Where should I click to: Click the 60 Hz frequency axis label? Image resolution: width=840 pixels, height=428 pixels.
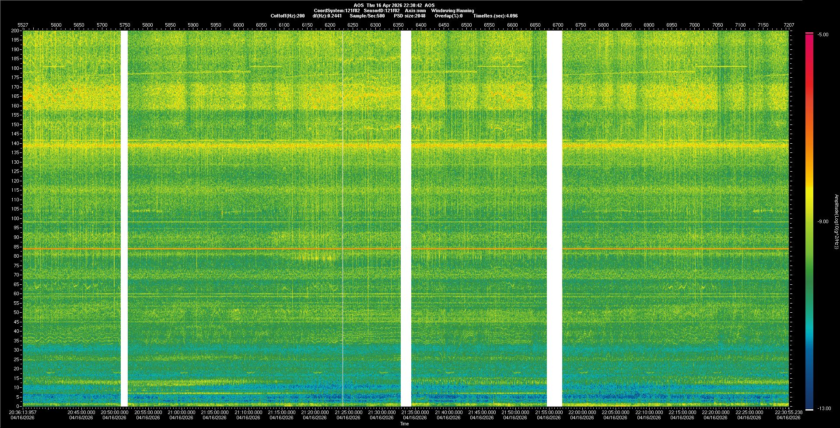click(17, 293)
